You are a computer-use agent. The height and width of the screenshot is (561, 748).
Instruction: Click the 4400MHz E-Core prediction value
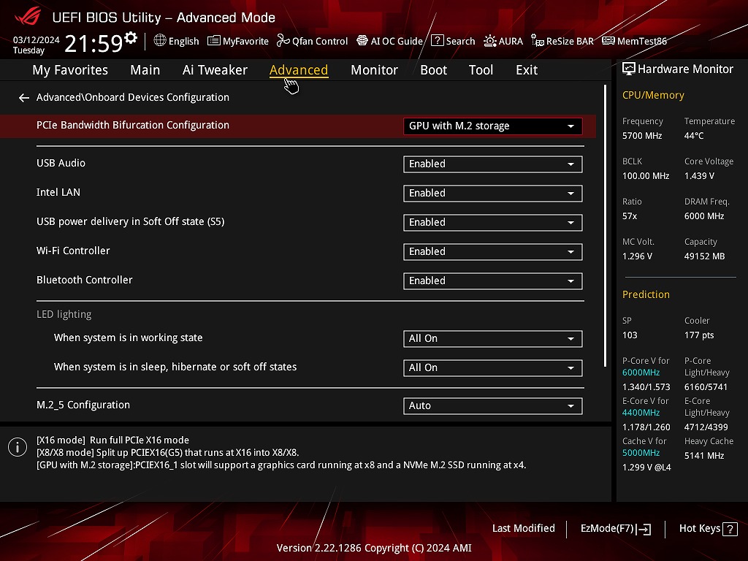point(641,413)
